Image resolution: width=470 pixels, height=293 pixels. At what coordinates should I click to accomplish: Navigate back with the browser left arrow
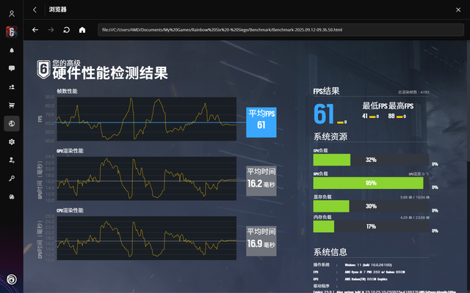tap(35, 29)
